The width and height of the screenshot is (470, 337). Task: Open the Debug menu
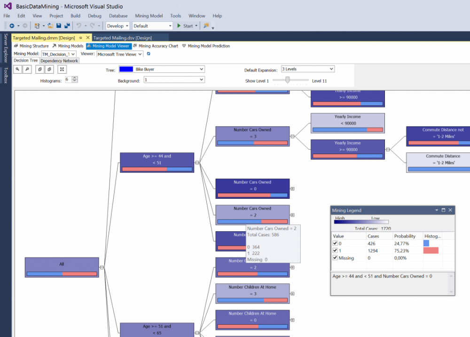coord(94,16)
